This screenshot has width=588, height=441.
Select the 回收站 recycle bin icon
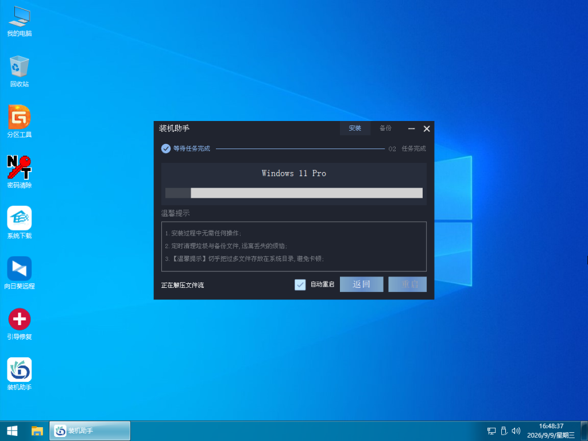20,72
